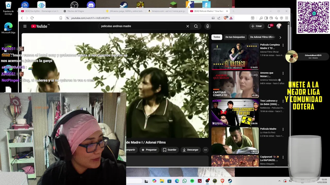Open YouTube notifications bell
This screenshot has height=185, width=330.
click(x=270, y=26)
